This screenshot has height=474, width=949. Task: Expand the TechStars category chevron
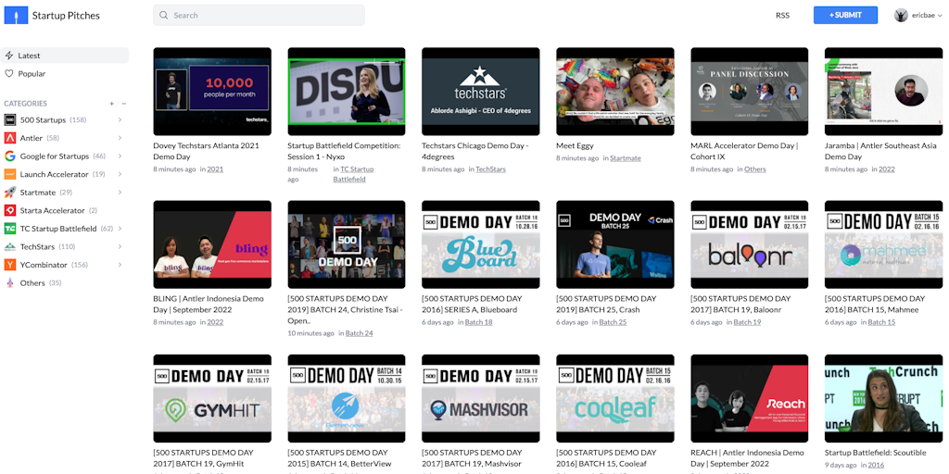click(120, 246)
